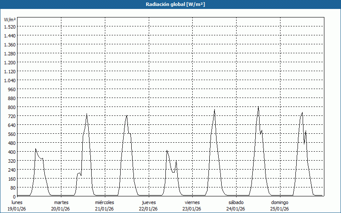
Task: Select the 800 y-axis tick label
Action: (x=11, y=107)
